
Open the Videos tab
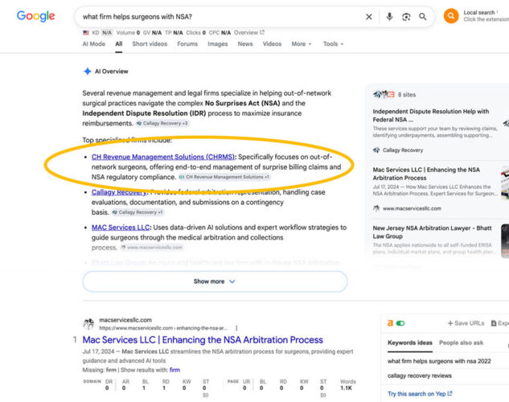(272, 43)
